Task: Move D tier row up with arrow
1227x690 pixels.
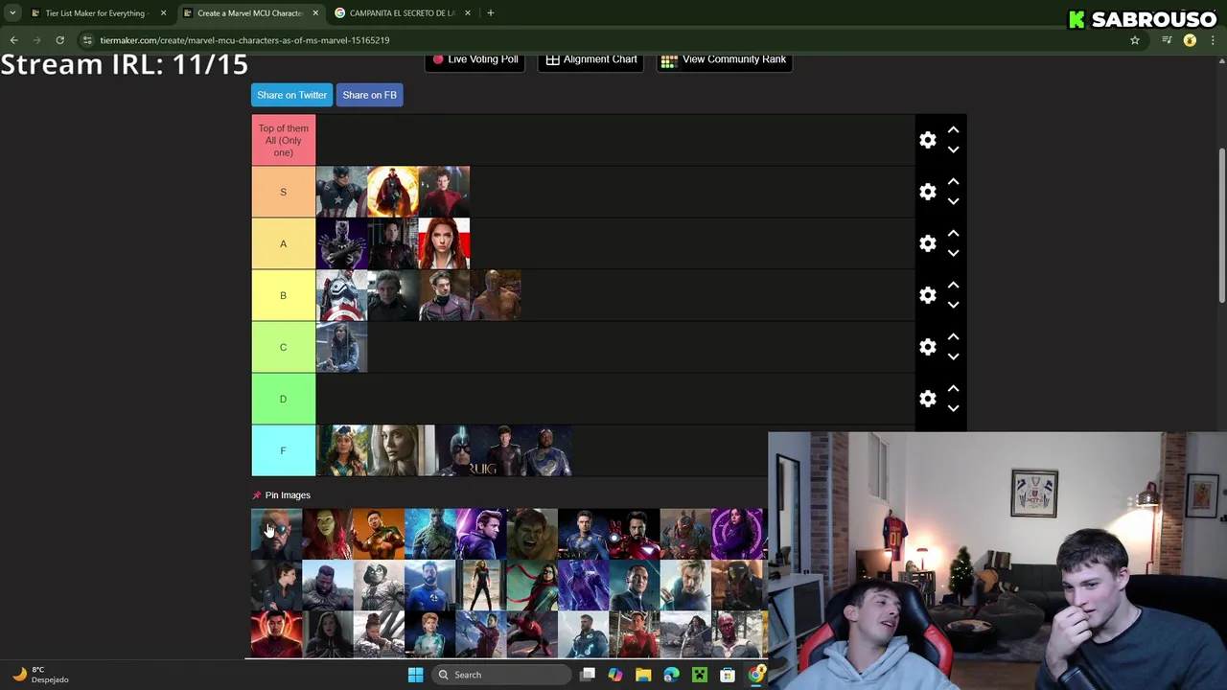Action: click(953, 388)
